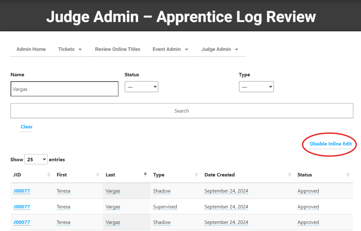This screenshot has height=231, width=361.
Task: Go to Admin Home
Action: tap(31, 49)
